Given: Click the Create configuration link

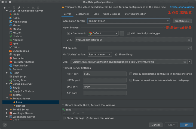Looking at the screenshot, I should 182,7.
